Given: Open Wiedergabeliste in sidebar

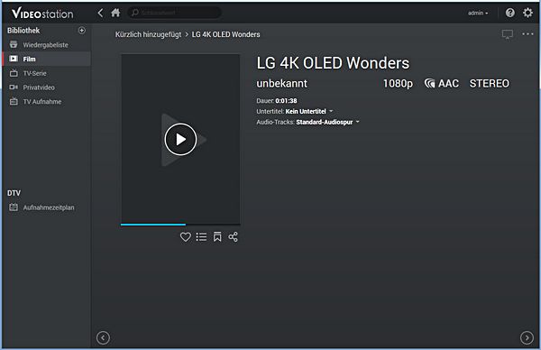Looking at the screenshot, I should tap(46, 45).
